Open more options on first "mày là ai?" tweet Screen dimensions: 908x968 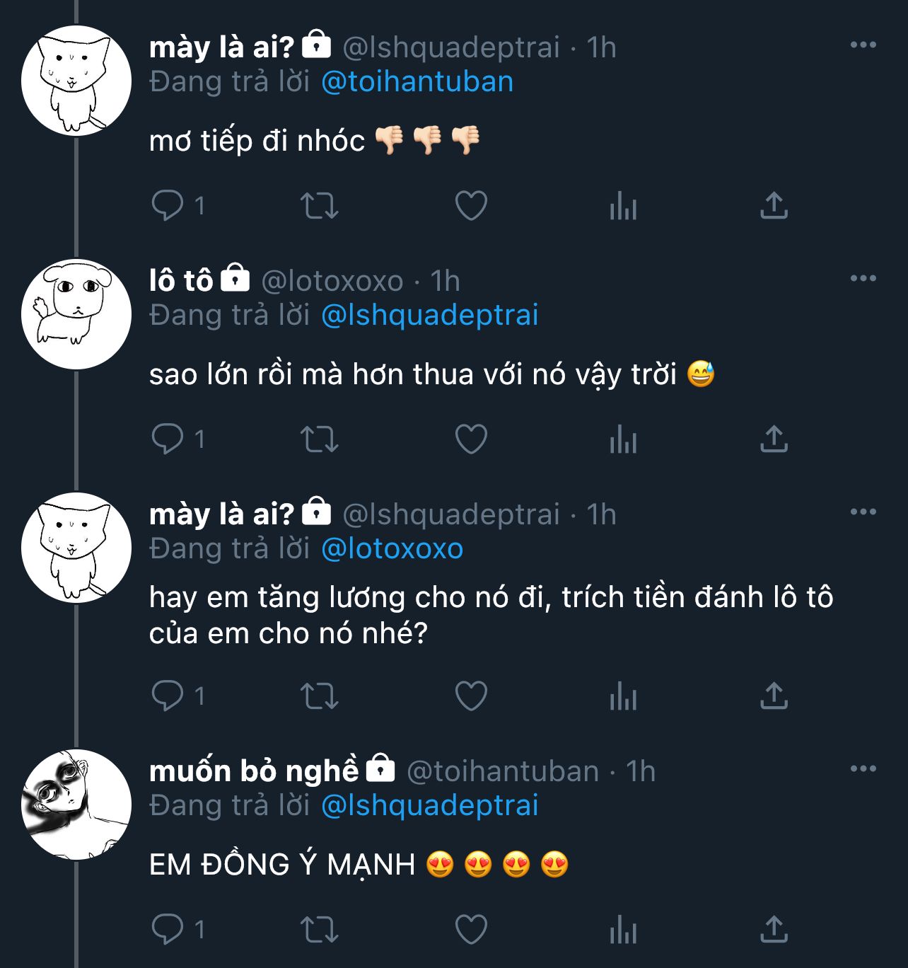(863, 45)
